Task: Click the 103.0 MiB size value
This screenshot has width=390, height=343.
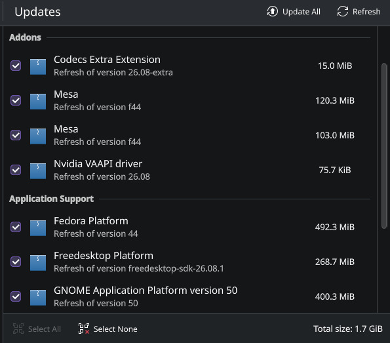Action: pos(335,135)
